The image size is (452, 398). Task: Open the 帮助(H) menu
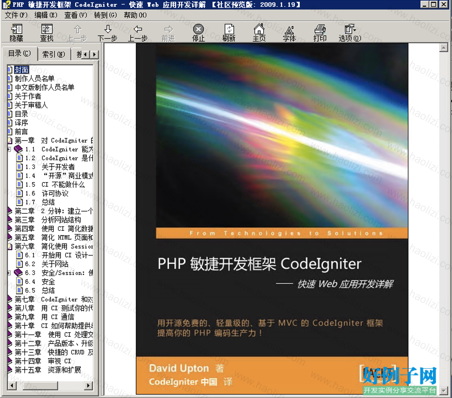point(135,15)
